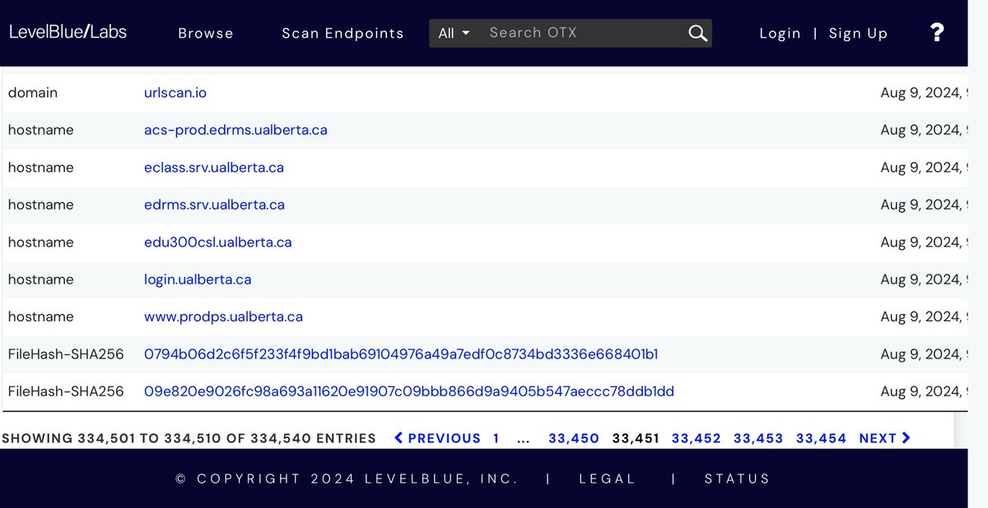Jump to first page 1
The width and height of the screenshot is (988, 508).
click(496, 438)
